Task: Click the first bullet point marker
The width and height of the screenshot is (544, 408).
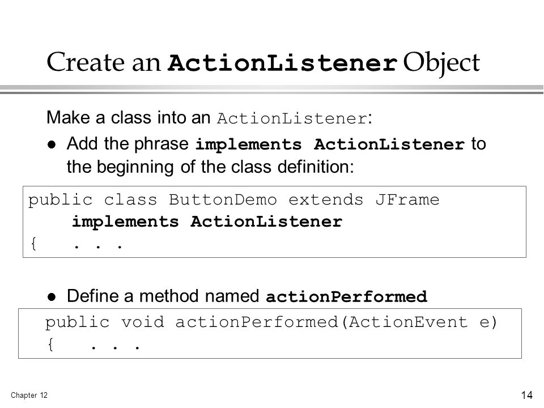Action: 52,144
